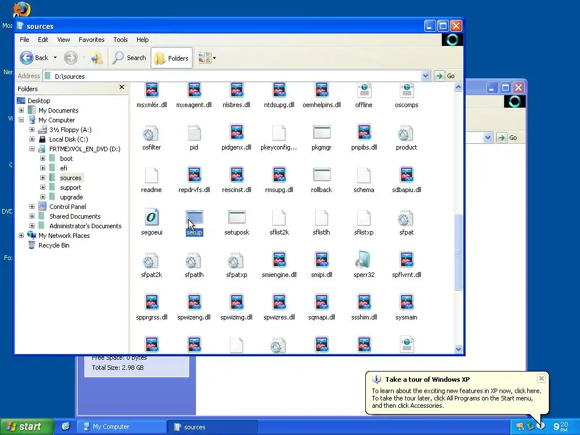
Task: Open the Favorites menu
Action: tap(91, 40)
